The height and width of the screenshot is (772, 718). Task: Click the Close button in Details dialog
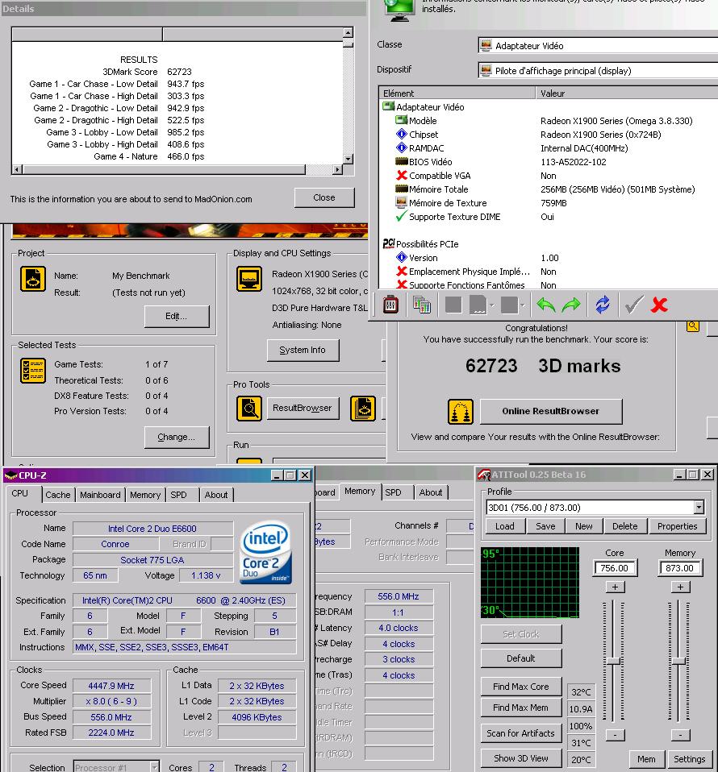point(324,197)
